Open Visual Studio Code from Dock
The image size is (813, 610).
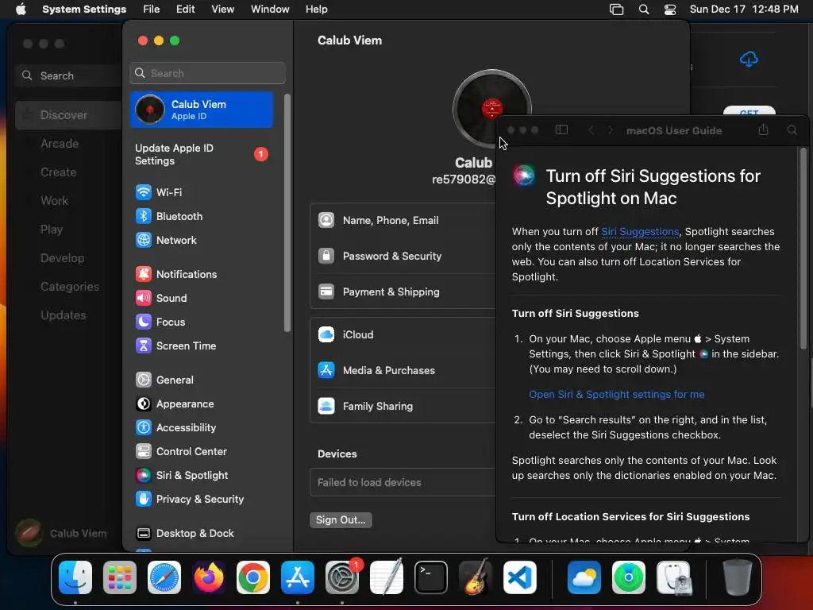(519, 577)
